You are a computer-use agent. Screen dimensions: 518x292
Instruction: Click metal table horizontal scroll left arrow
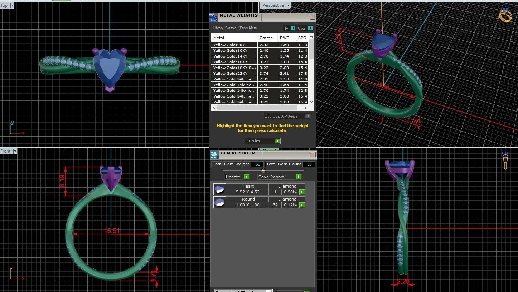(x=214, y=108)
